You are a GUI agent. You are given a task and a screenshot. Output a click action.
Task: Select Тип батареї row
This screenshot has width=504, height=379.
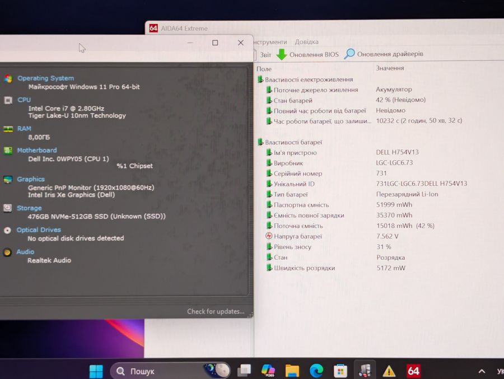[352, 194]
